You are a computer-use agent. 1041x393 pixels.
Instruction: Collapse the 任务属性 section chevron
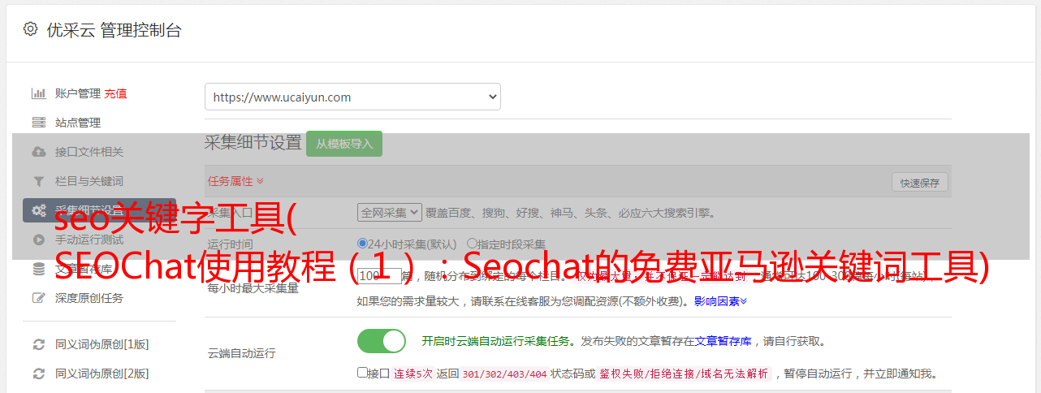tap(260, 181)
